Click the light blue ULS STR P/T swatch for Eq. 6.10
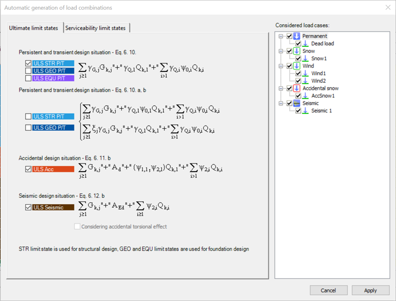This screenshot has height=301, width=396. pyautogui.click(x=54, y=63)
